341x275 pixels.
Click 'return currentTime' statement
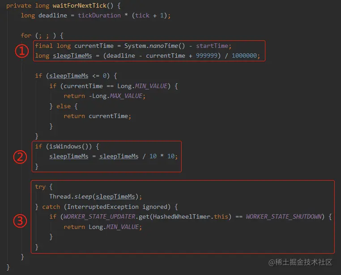pyautogui.click(x=97, y=116)
